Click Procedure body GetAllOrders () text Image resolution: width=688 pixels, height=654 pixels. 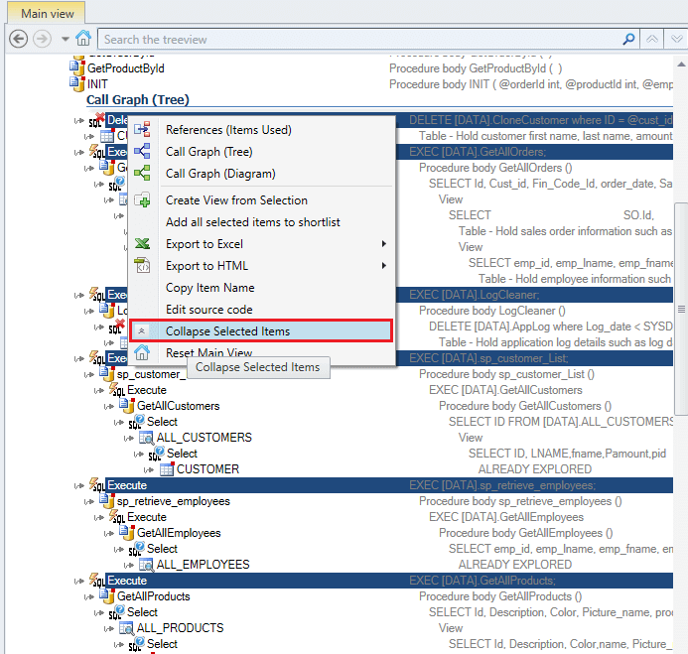(495, 168)
